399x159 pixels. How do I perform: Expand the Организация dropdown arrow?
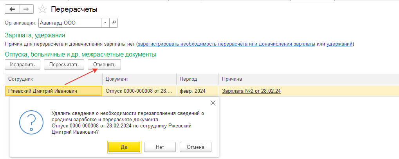tap(105, 23)
